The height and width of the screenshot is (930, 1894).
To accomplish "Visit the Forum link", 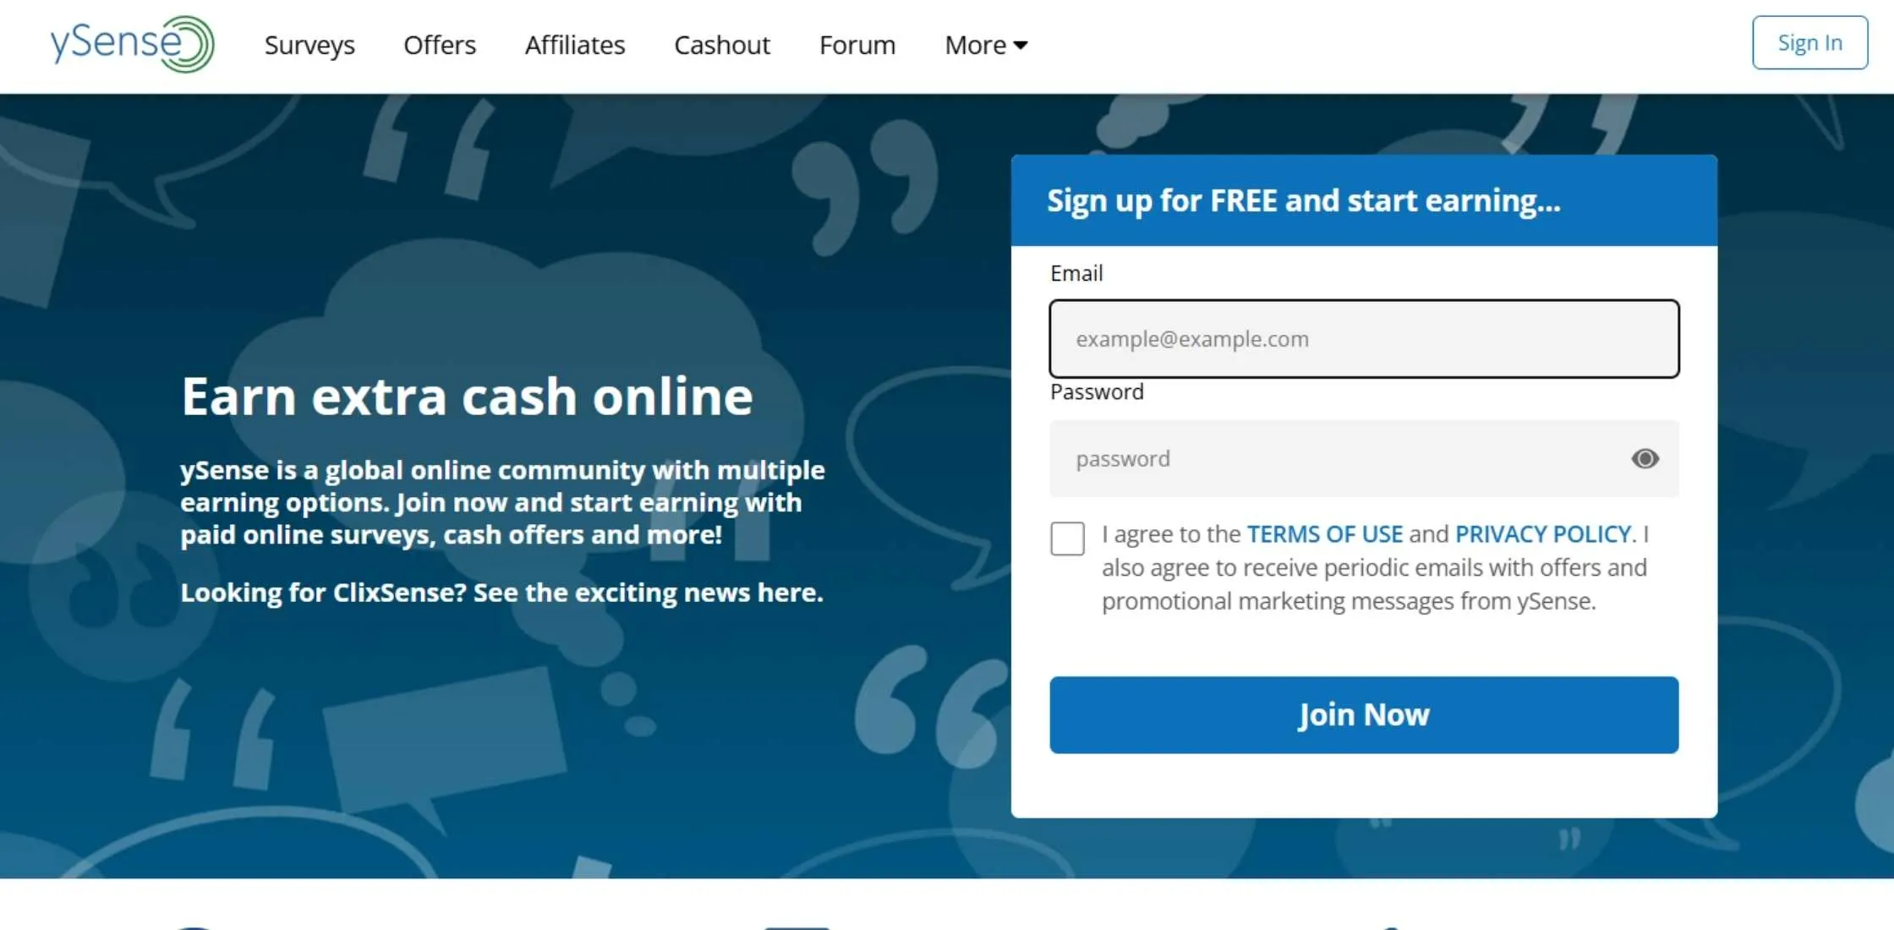I will [x=857, y=45].
